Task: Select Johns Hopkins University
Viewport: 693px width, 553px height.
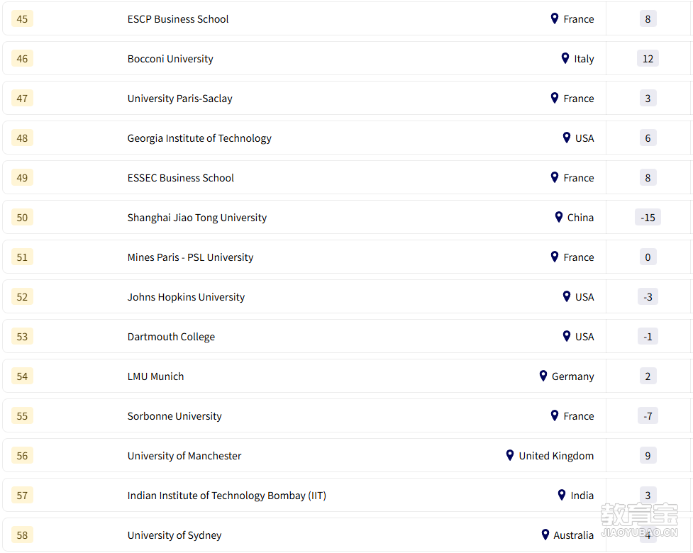Action: (186, 297)
